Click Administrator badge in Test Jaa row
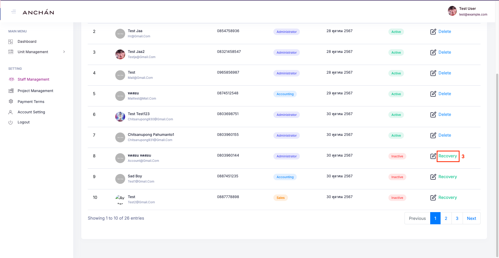 [x=287, y=32]
